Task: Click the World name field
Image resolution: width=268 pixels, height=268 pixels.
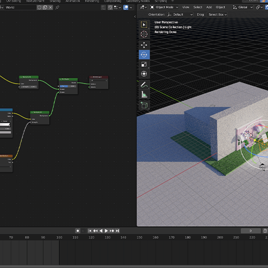Action: pos(20,8)
